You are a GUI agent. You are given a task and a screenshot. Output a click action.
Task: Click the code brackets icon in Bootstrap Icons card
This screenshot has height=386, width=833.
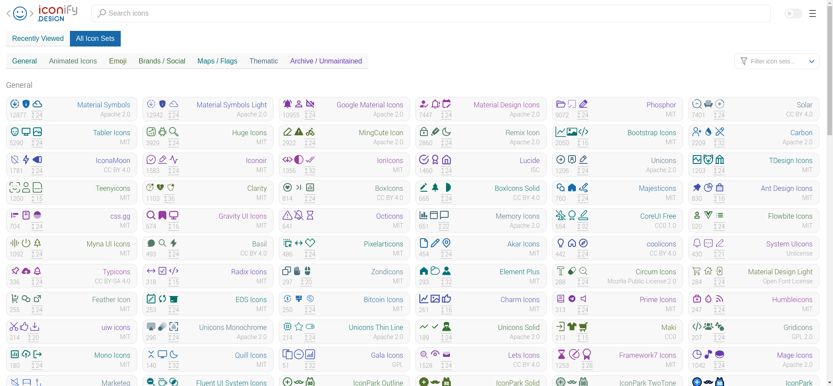tap(583, 132)
